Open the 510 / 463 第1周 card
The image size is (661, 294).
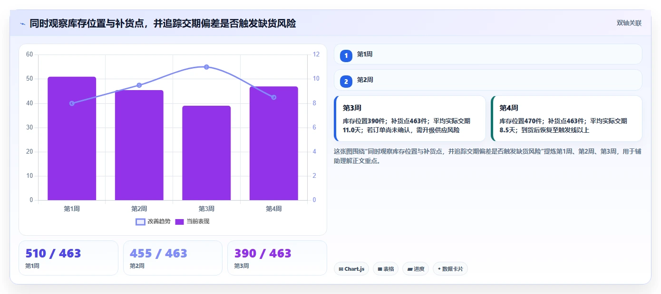pyautogui.click(x=68, y=258)
